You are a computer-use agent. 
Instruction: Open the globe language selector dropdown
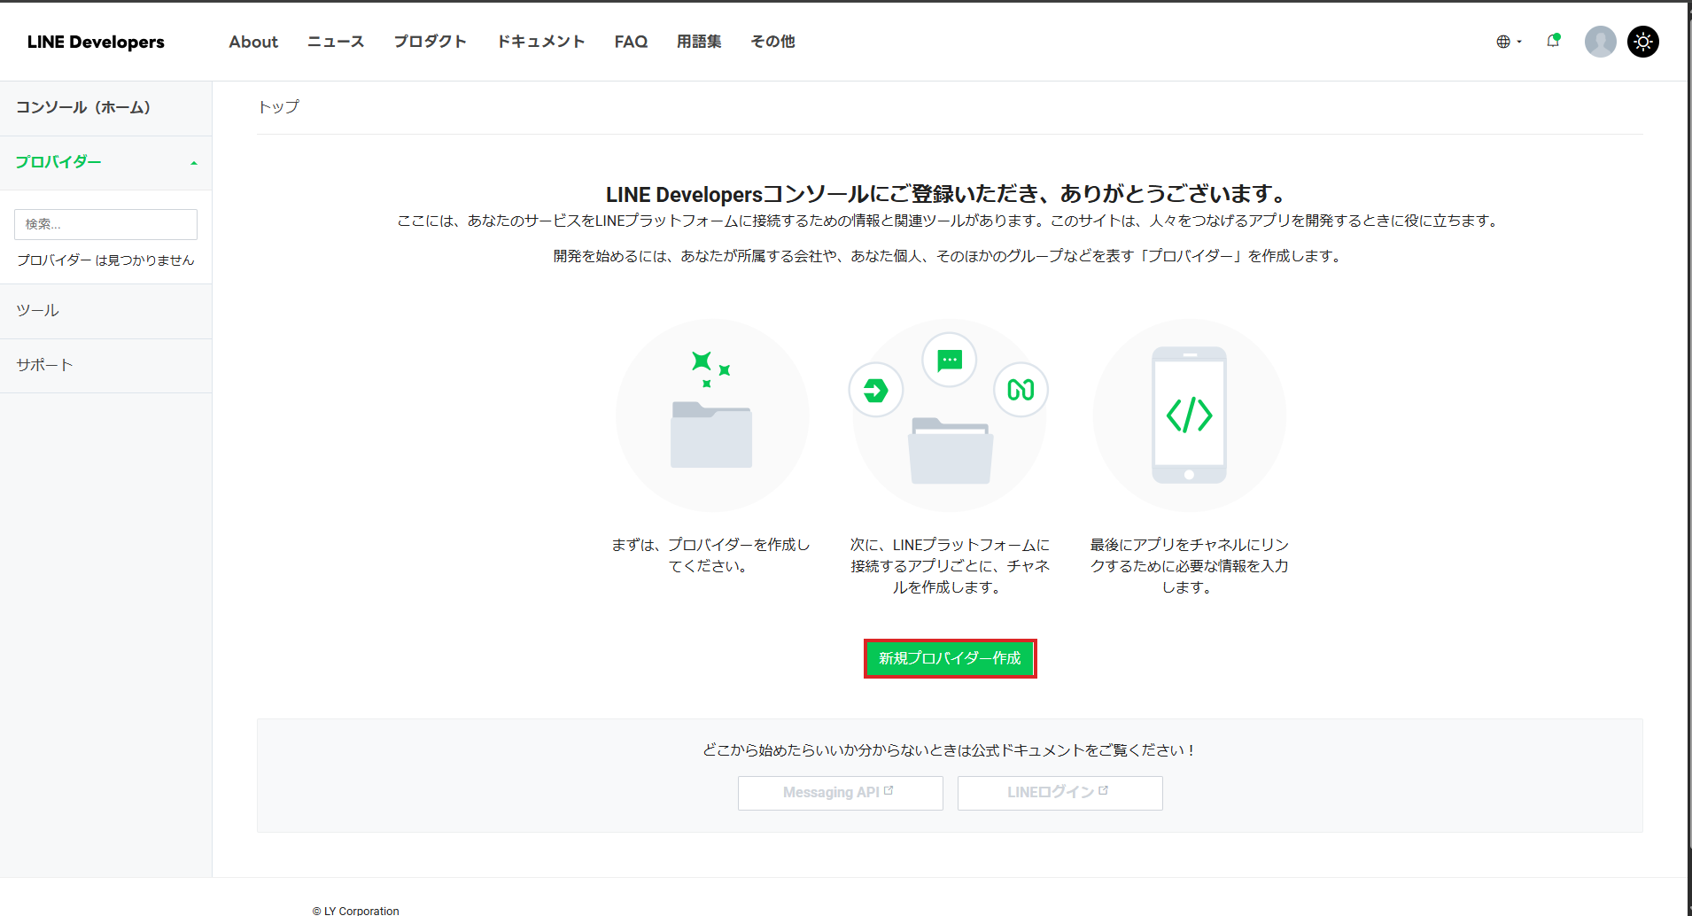click(x=1509, y=42)
